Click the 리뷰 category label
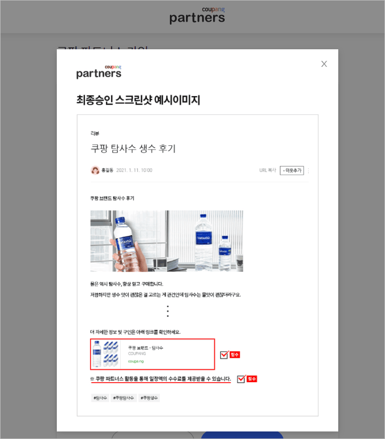Screen dimensions: 385x439 95,133
